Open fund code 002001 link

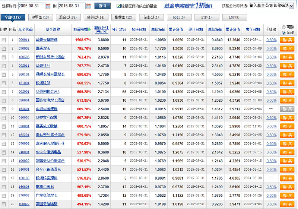[x=24, y=92]
